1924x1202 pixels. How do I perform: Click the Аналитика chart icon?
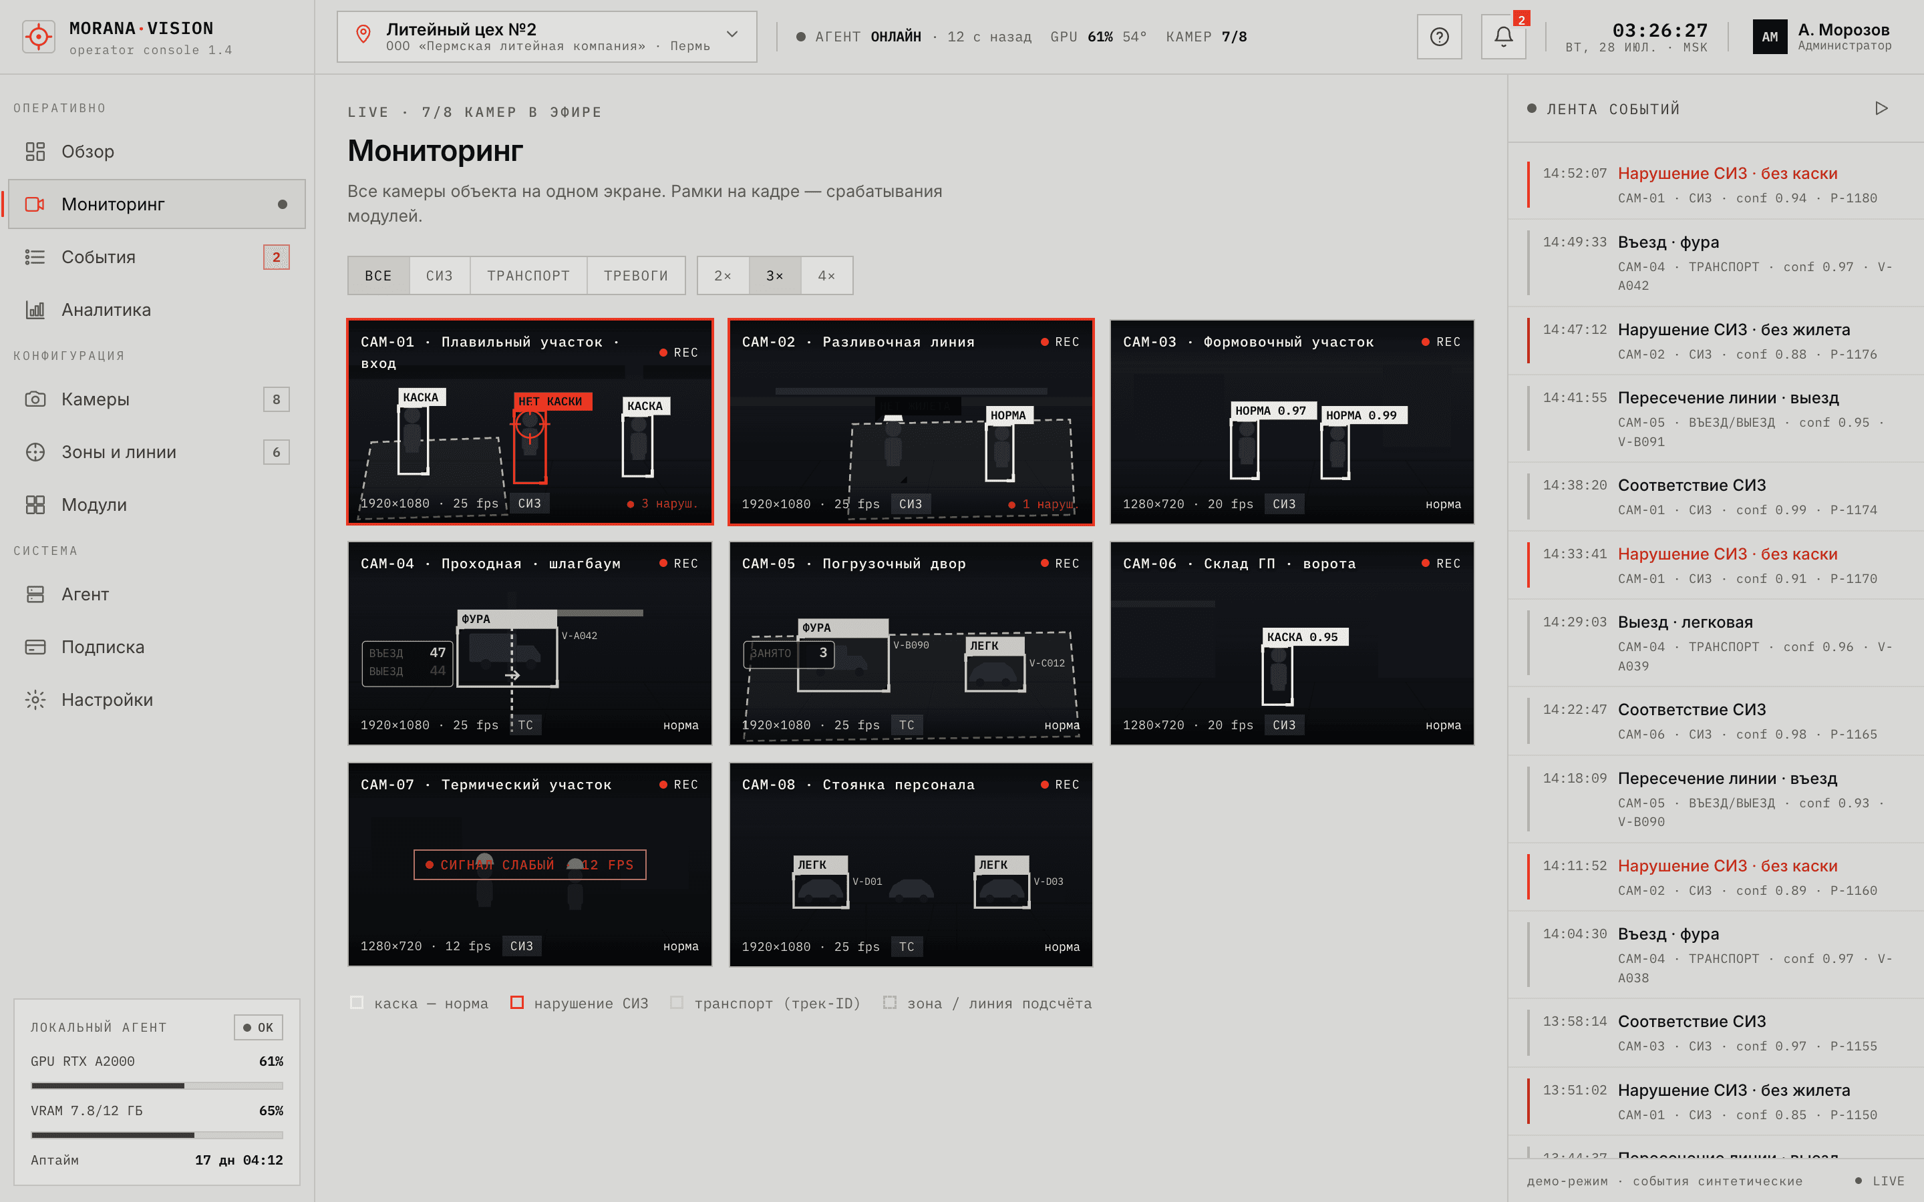pyautogui.click(x=35, y=310)
